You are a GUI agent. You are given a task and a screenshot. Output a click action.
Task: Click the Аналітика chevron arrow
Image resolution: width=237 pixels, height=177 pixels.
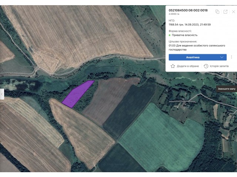coord(222,57)
